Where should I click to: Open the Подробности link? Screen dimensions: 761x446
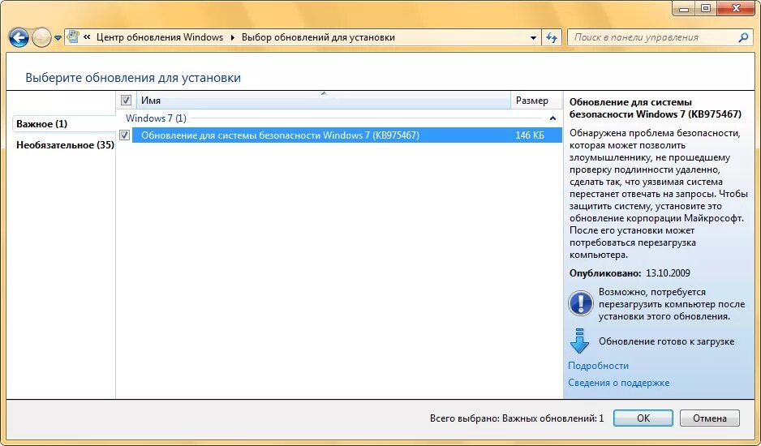(598, 366)
